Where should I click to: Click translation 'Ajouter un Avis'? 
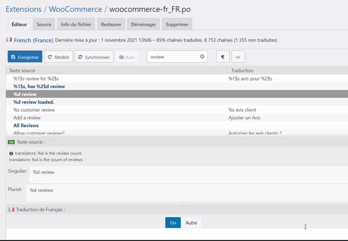pos(244,117)
